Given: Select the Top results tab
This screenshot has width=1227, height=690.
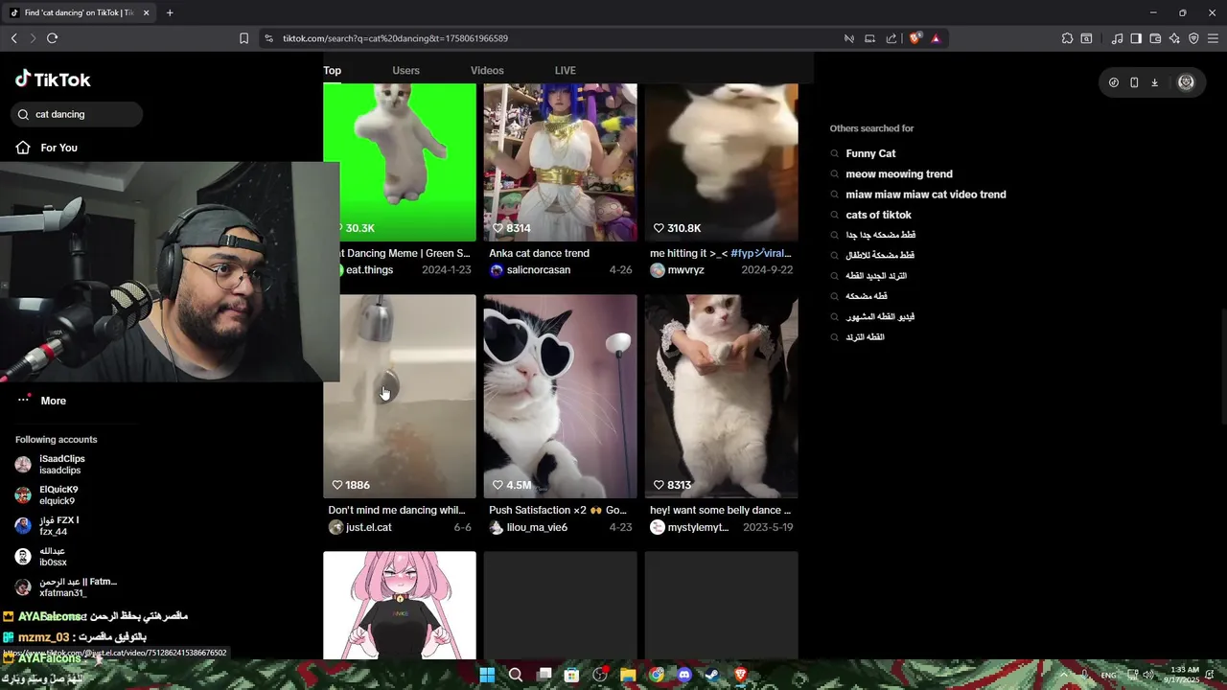Looking at the screenshot, I should pos(332,70).
